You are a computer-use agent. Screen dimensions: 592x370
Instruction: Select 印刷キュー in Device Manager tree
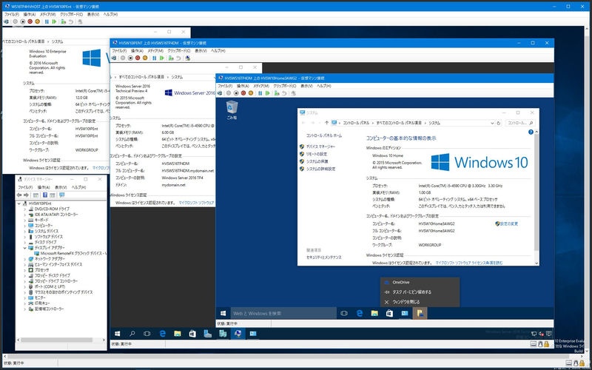point(41,303)
